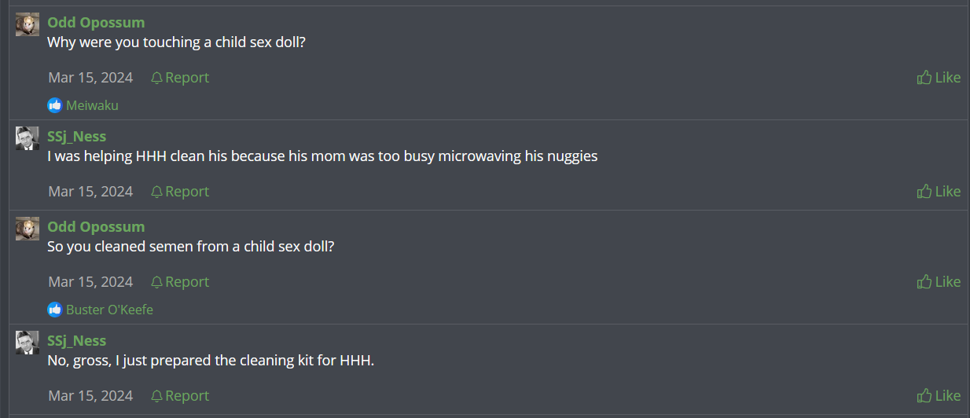Like the SSj_Ness comment mentioning nuggies
This screenshot has width=970, height=418.
click(939, 191)
